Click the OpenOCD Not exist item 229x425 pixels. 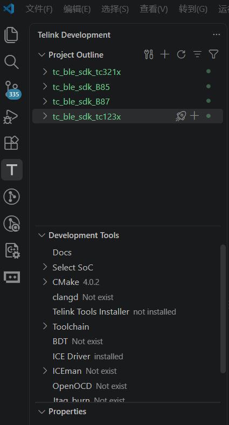tap(89, 386)
